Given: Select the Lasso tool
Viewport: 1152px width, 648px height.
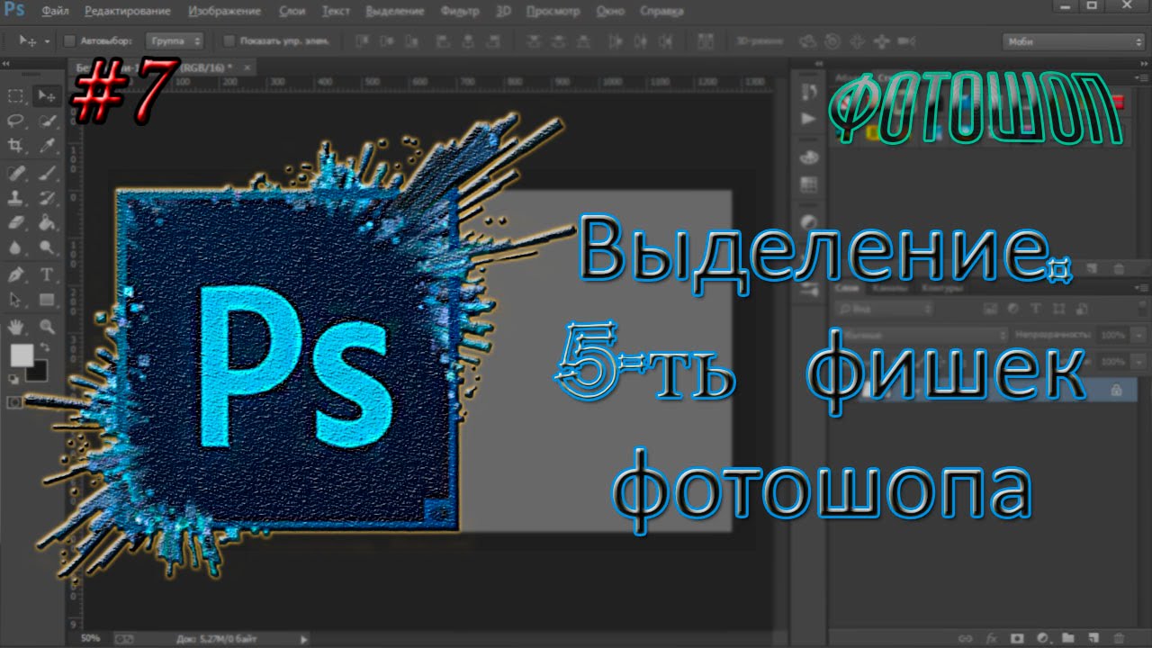Looking at the screenshot, I should click(x=16, y=121).
